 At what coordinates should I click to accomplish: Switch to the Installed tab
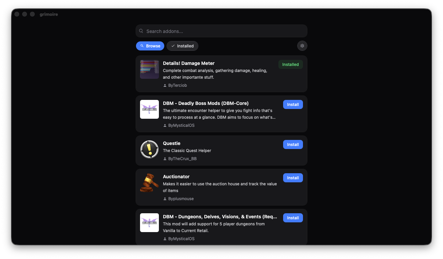click(x=182, y=46)
